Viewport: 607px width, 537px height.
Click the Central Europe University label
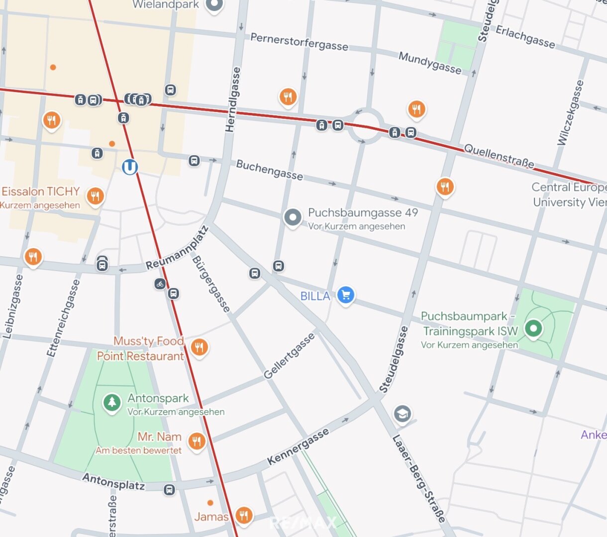(x=569, y=194)
